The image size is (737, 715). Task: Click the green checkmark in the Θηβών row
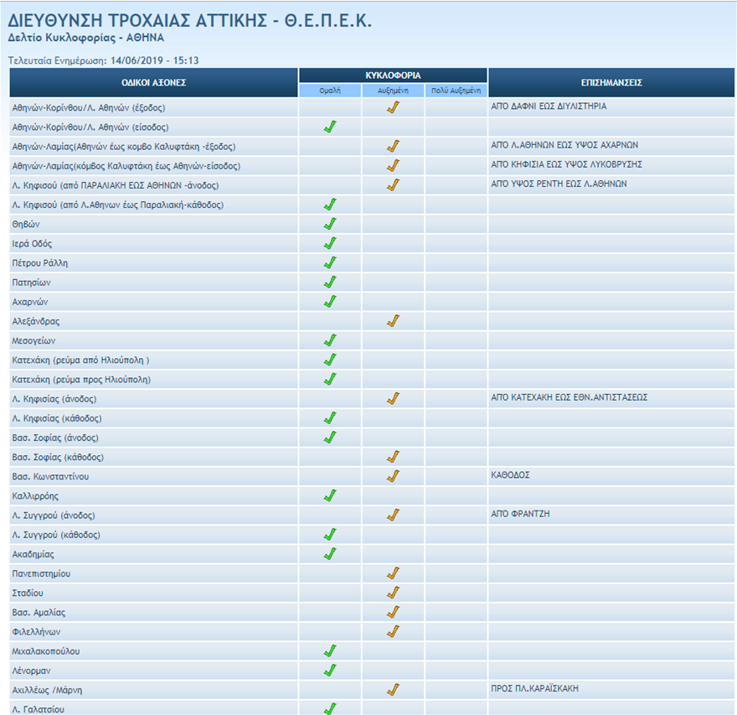click(x=330, y=224)
